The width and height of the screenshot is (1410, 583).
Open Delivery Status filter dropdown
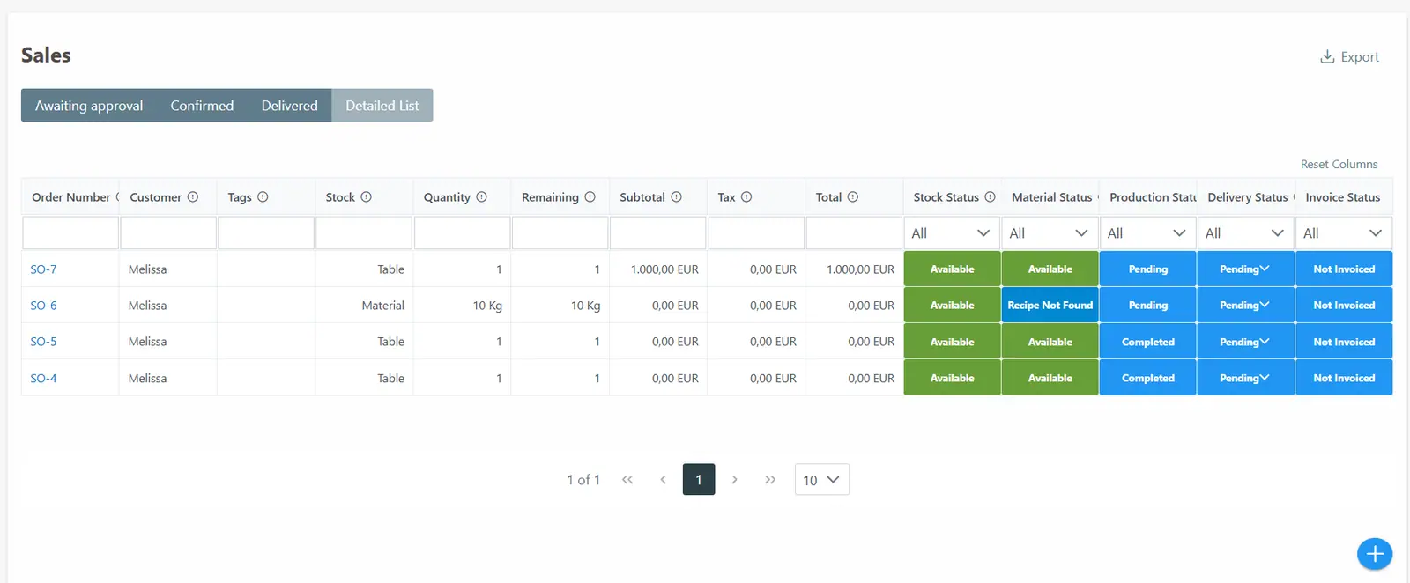click(1245, 233)
